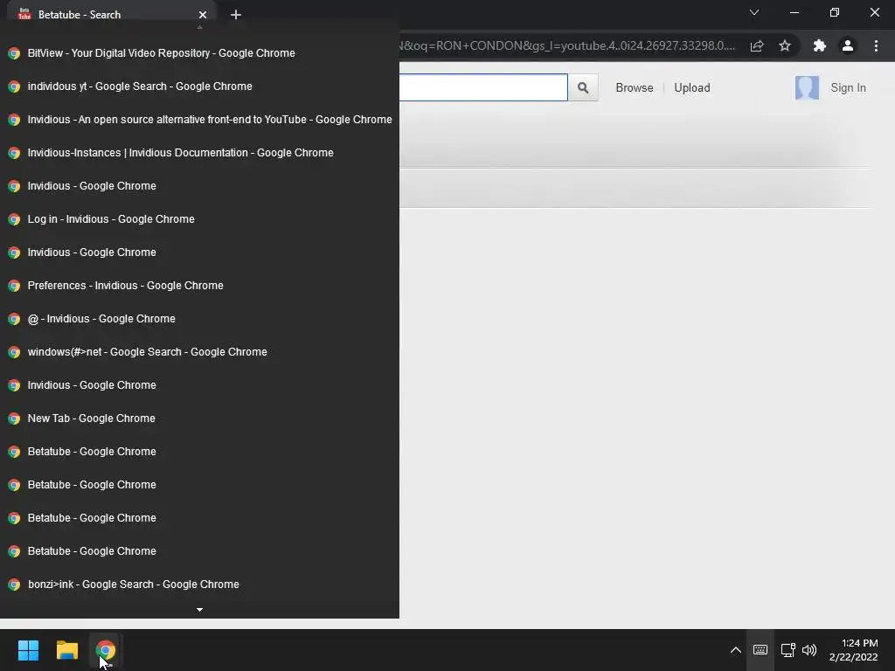Viewport: 895px width, 671px height.
Task: Expand window list with bottom down arrow
Action: (199, 609)
